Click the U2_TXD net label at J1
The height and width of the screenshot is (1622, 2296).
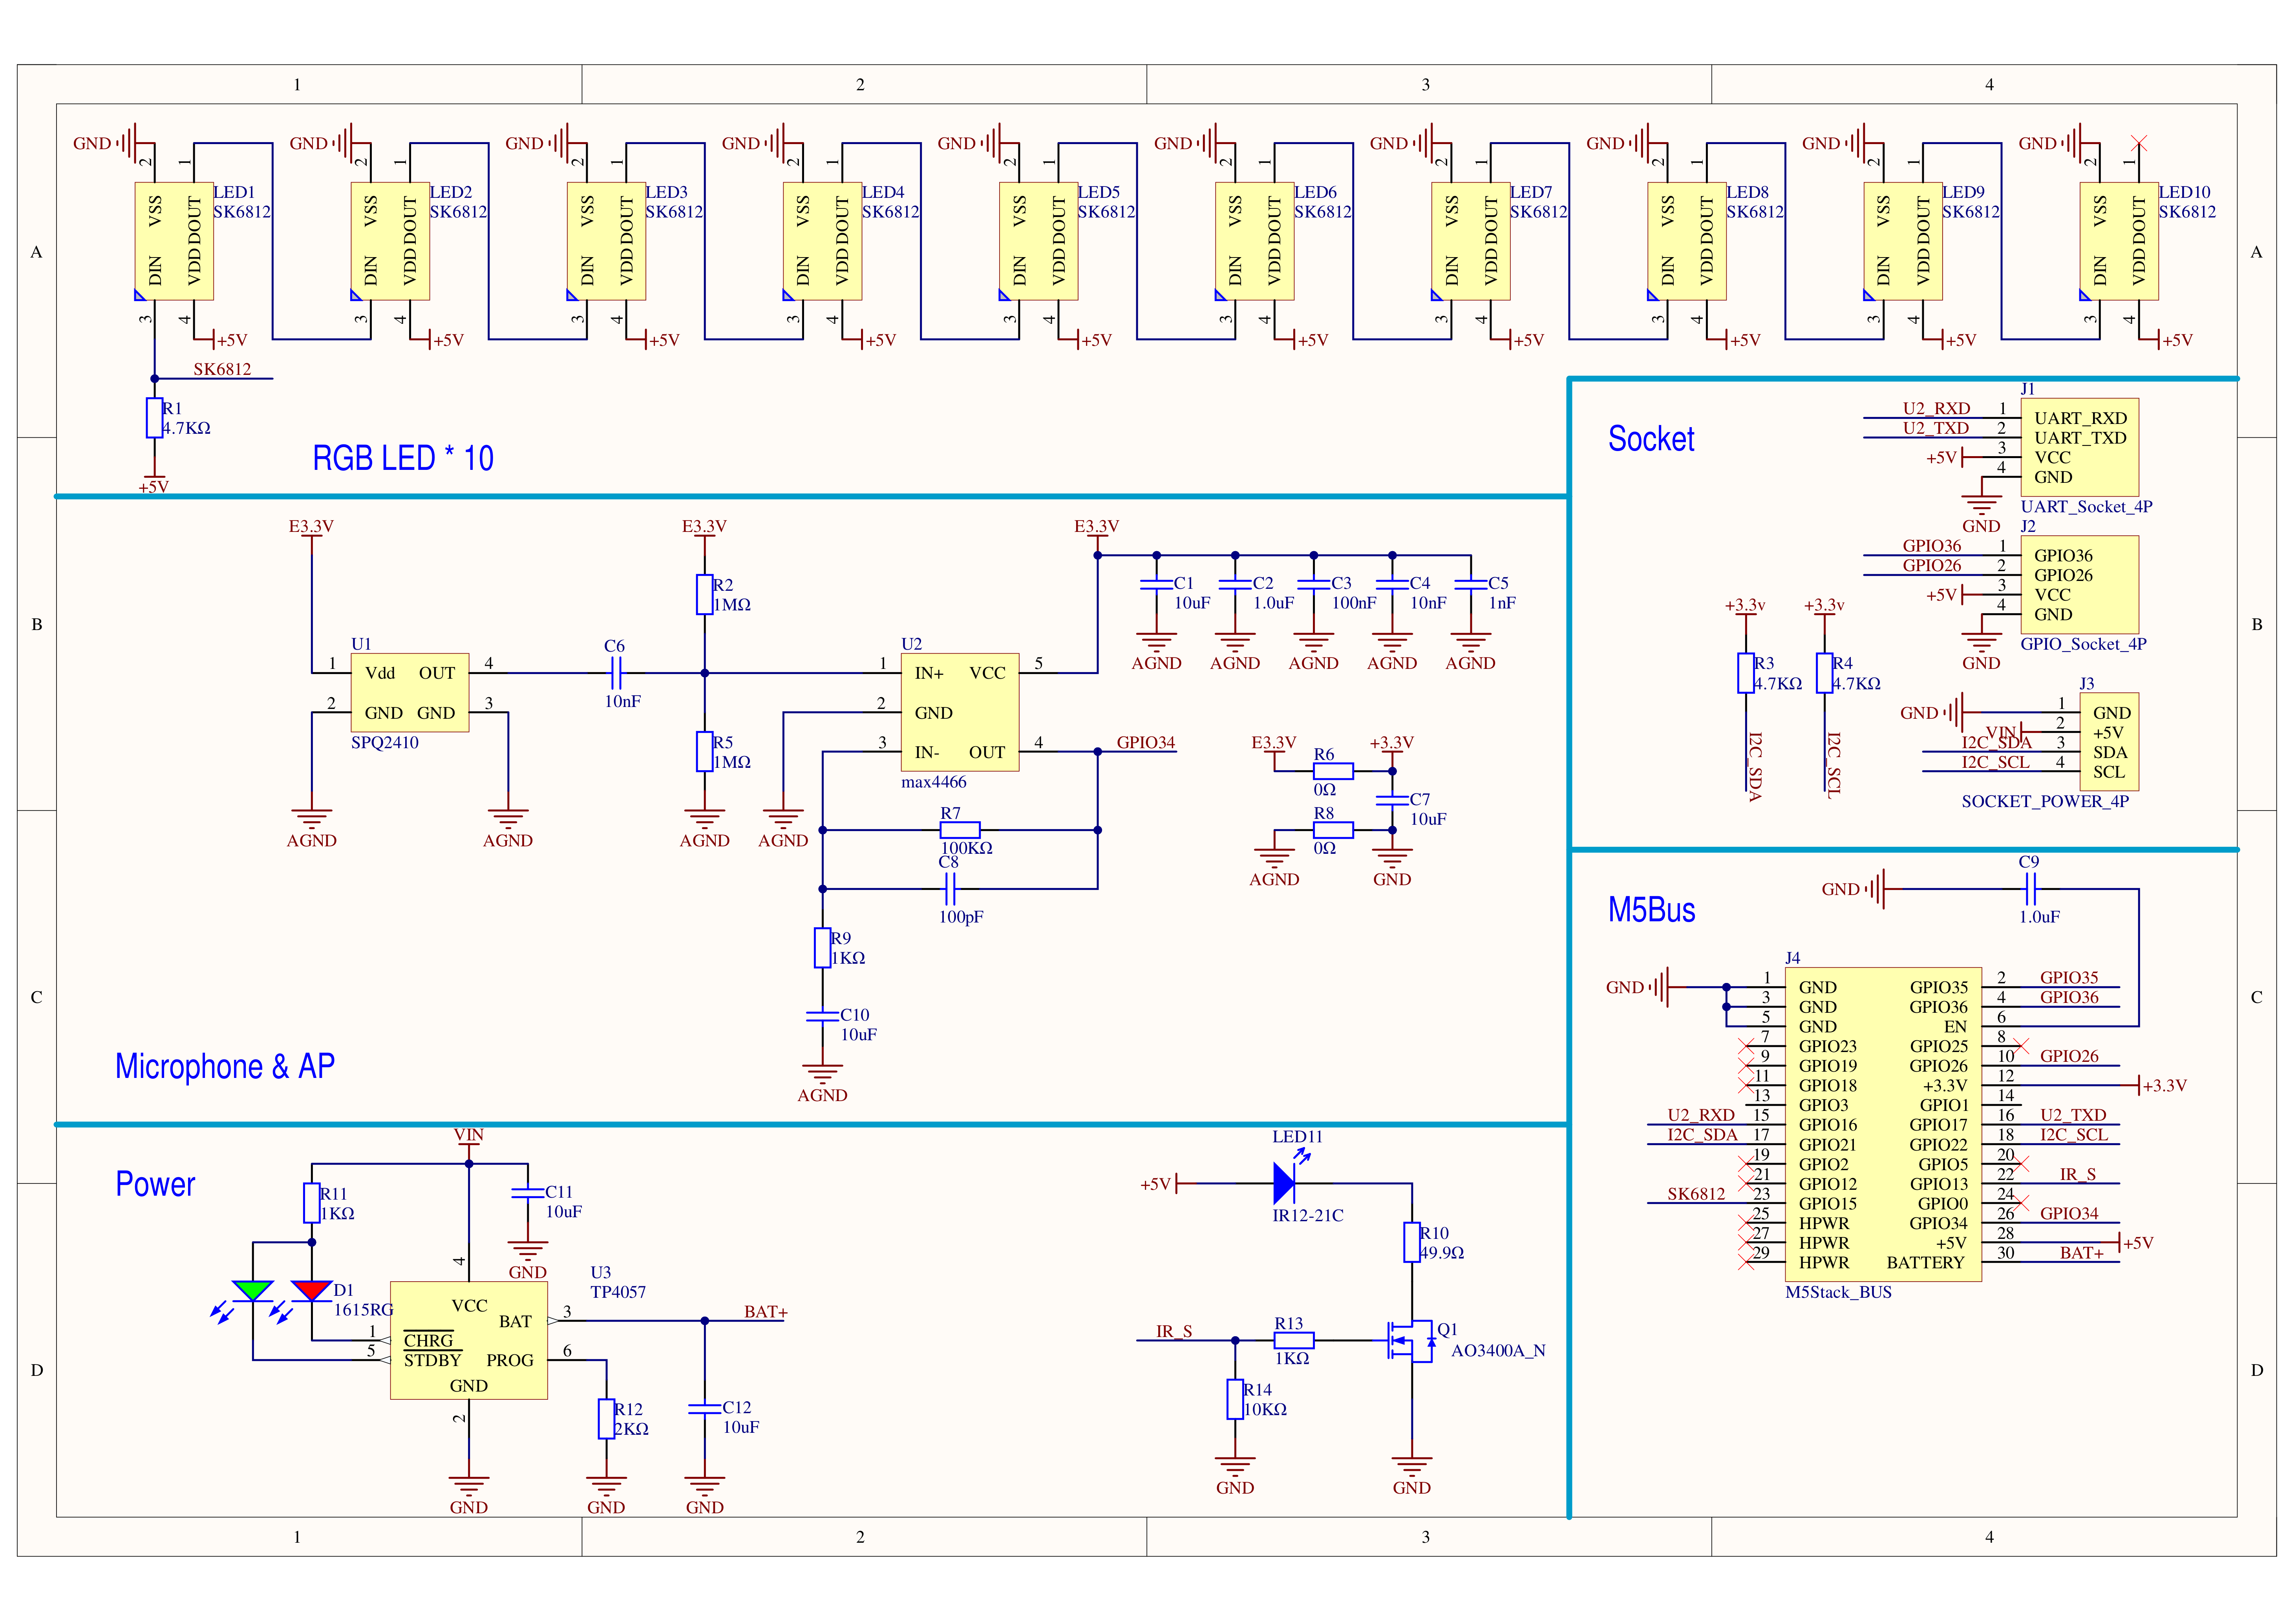coord(1936,428)
